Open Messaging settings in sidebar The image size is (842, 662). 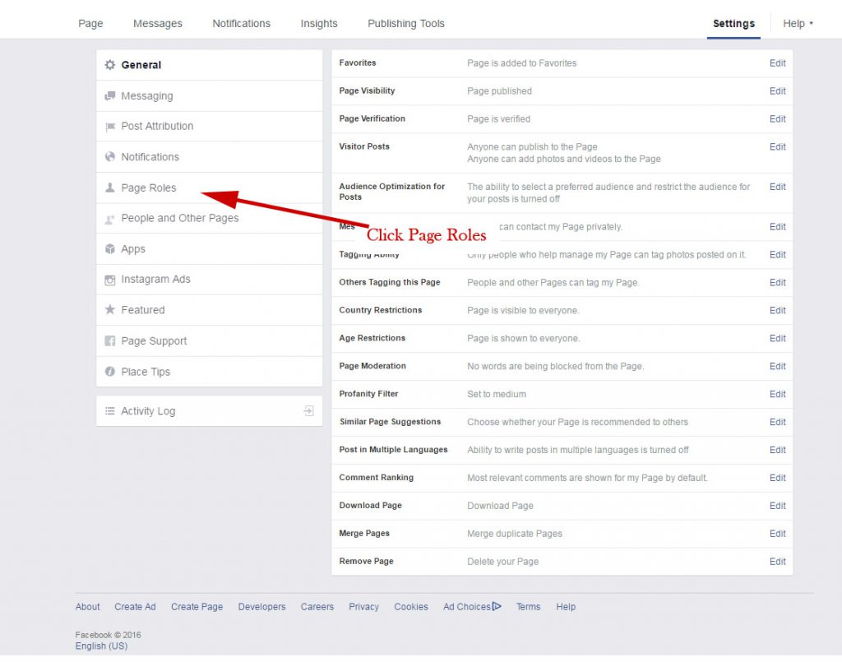210,96
